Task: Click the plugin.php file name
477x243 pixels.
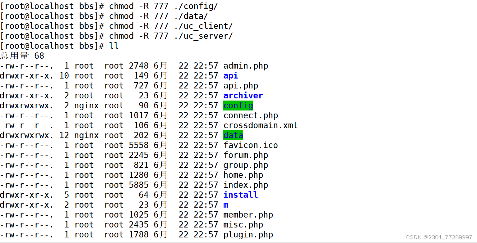Action: (248, 235)
